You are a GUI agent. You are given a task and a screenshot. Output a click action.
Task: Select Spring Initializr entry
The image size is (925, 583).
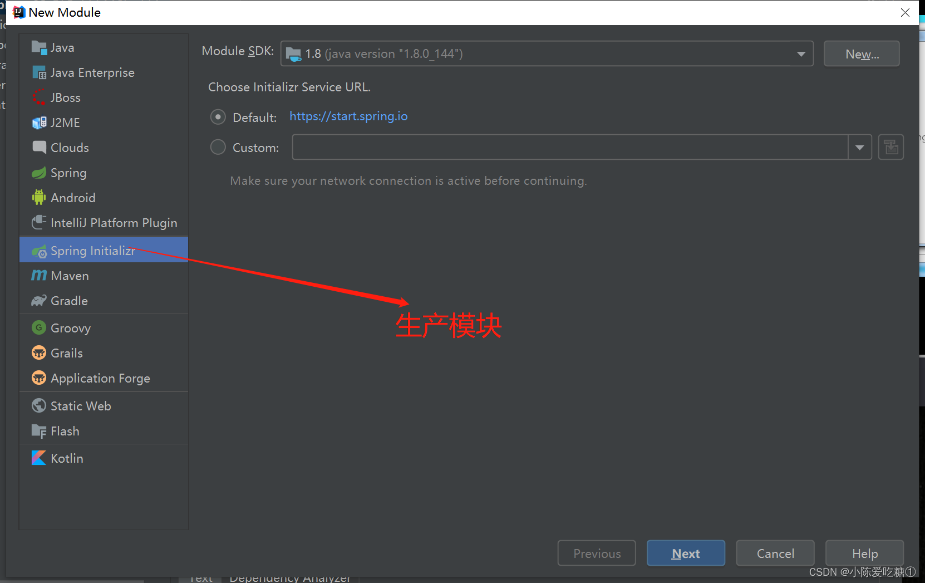[104, 250]
